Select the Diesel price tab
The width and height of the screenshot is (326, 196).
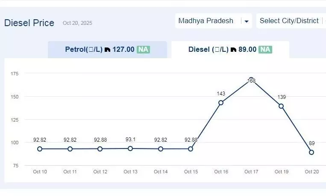[230, 50]
